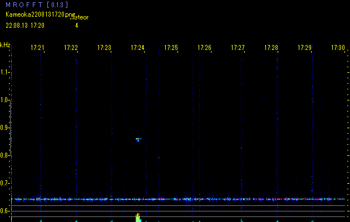The image size is (350, 222).
Task: Click the 17:28 time marker
Action: [x=271, y=48]
